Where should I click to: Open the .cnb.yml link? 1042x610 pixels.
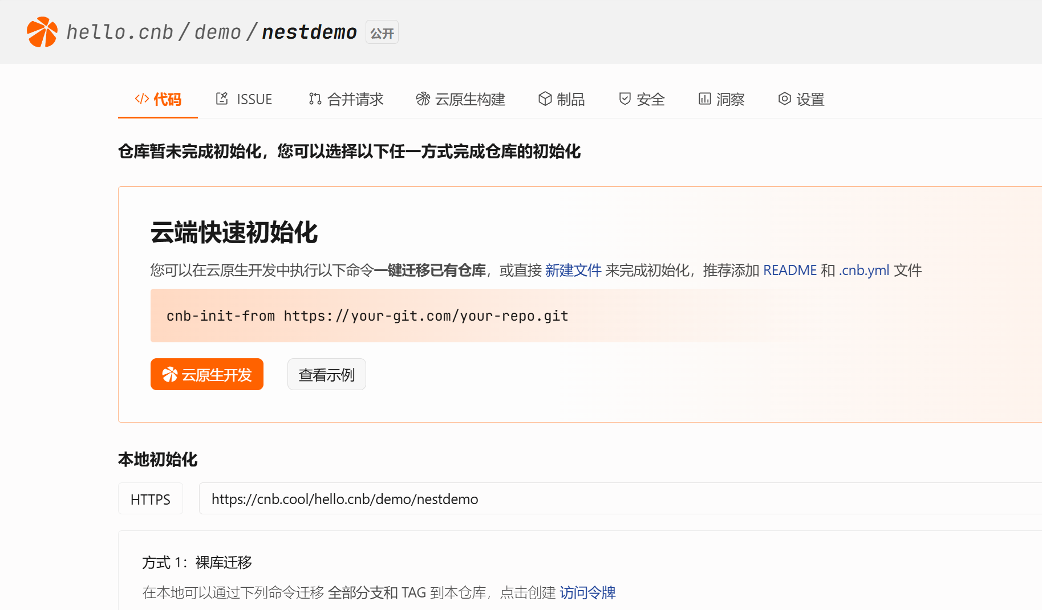[x=863, y=270]
